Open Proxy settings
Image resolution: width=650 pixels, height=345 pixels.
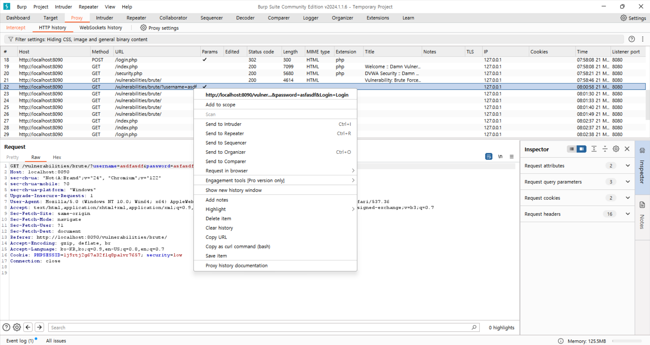coord(160,28)
